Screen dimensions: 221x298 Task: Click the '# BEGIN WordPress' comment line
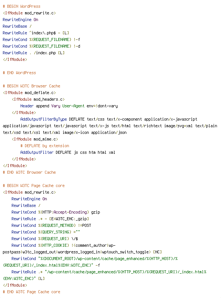tap(21, 6)
